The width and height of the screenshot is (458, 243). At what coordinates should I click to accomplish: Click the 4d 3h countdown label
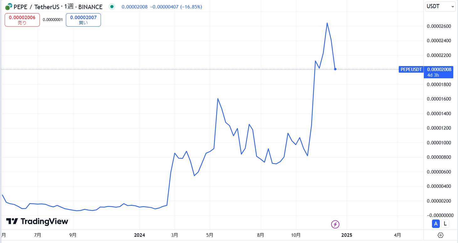point(433,75)
